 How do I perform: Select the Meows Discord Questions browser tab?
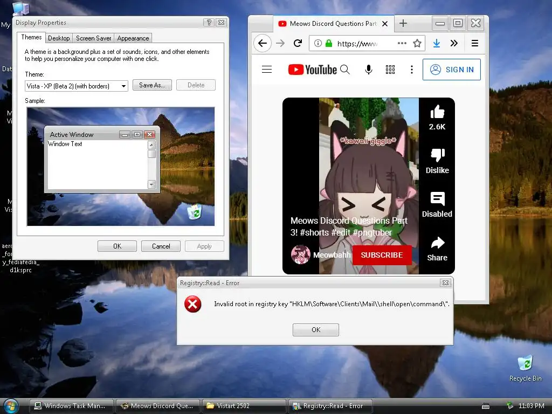pos(333,24)
